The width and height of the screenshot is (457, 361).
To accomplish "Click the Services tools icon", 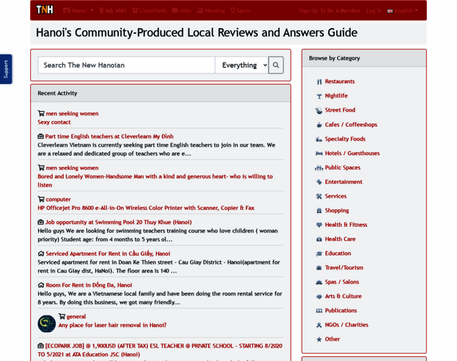I will pos(319,196).
